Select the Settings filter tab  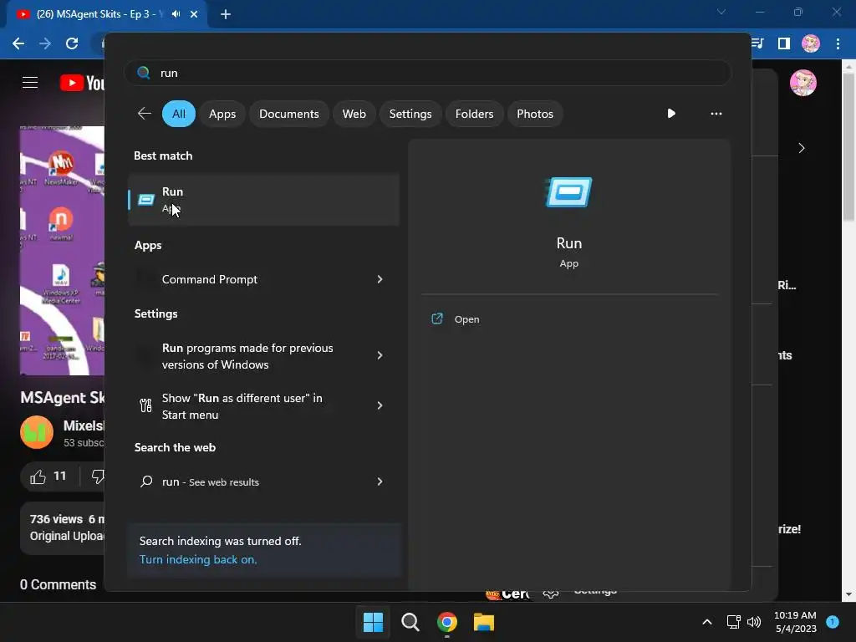click(x=410, y=114)
